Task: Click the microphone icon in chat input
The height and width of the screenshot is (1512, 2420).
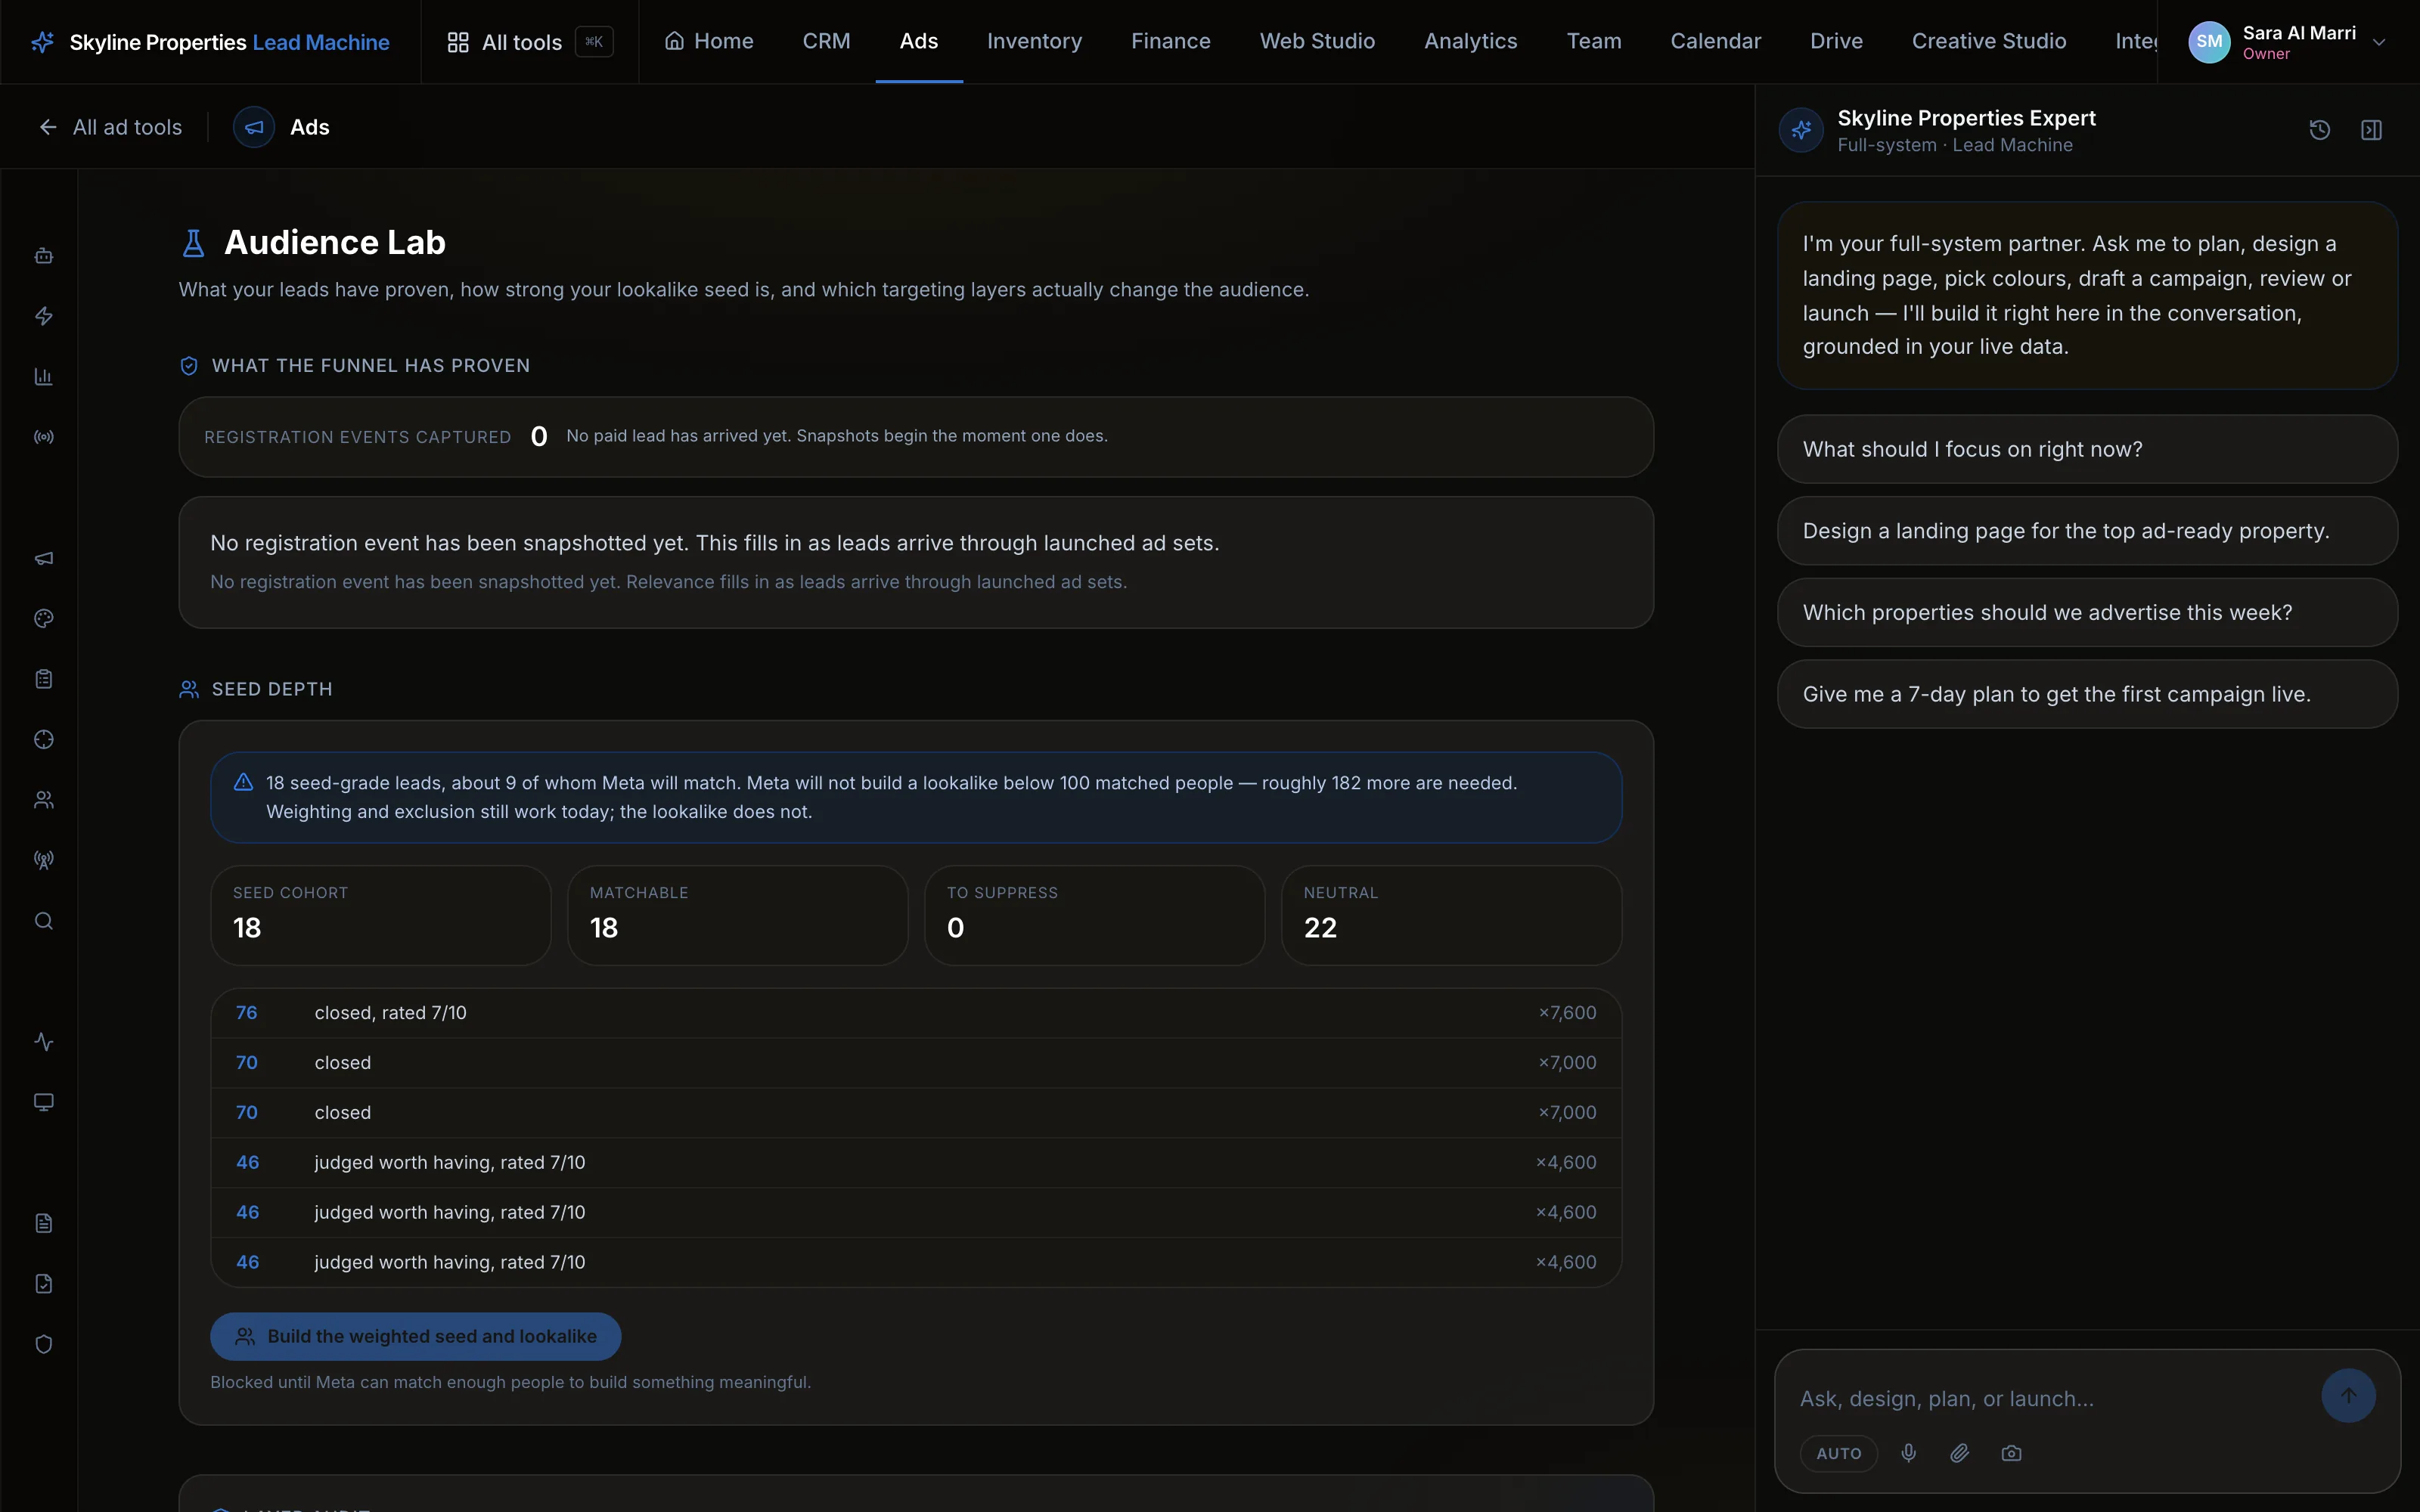Action: pos(1909,1453)
